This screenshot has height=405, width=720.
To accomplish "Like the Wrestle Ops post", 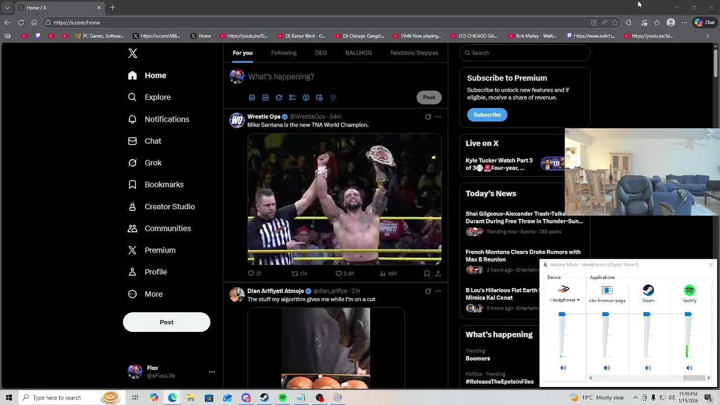I will click(x=345, y=273).
